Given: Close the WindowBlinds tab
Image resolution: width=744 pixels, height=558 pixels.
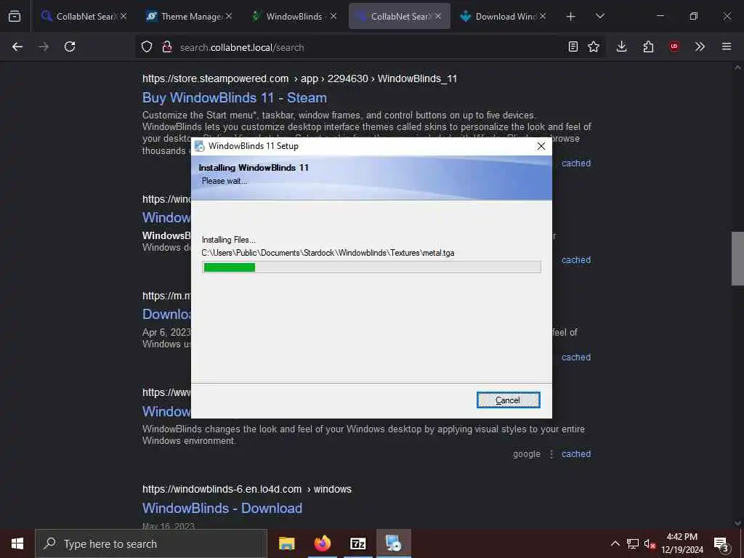Looking at the screenshot, I should (x=333, y=16).
